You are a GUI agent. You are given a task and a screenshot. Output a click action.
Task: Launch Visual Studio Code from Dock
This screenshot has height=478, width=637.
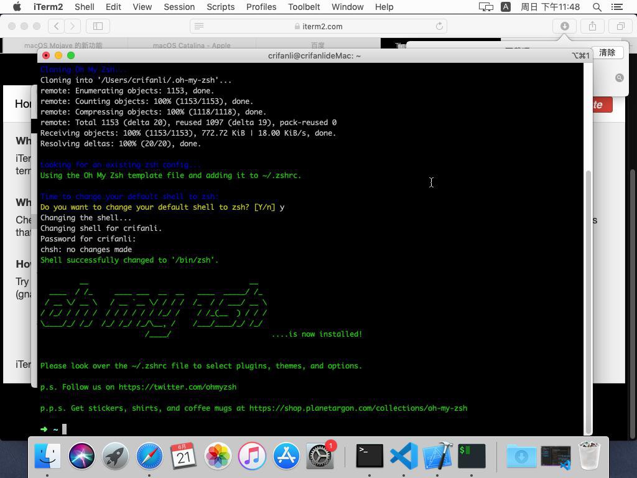[x=404, y=456]
